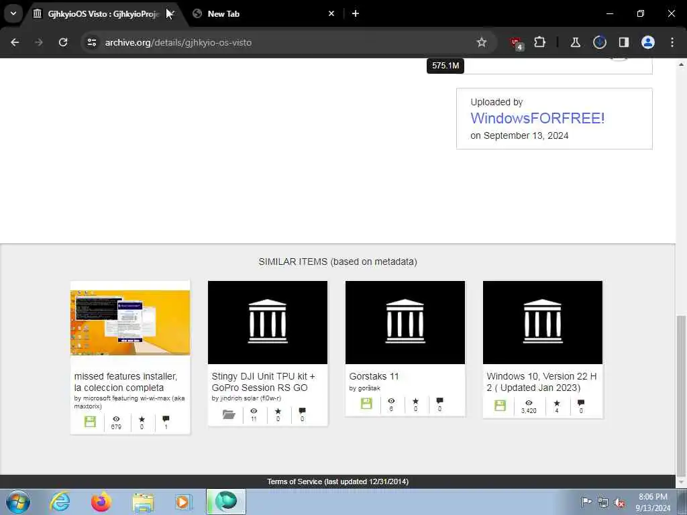Open the Chrome three-dot menu
This screenshot has width=687, height=515.
[x=672, y=42]
